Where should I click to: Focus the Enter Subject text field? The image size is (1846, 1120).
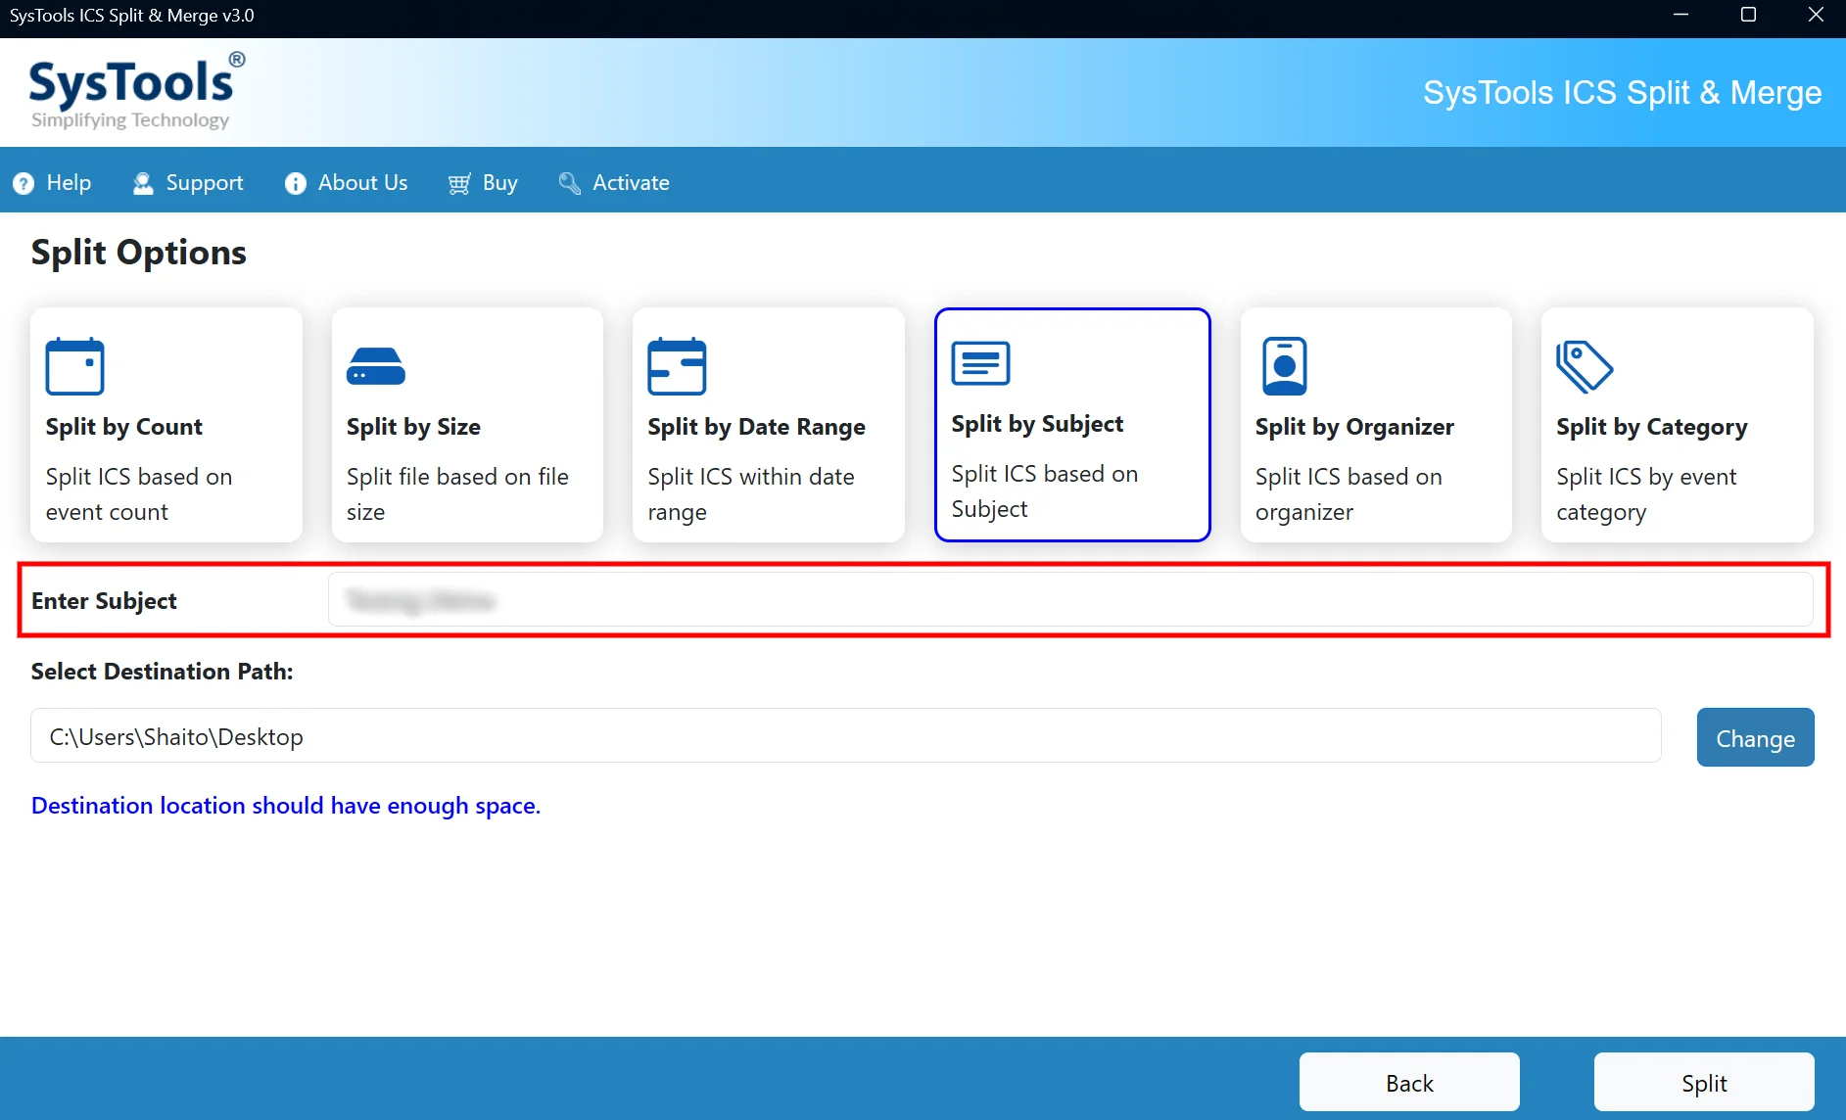[x=1069, y=600]
